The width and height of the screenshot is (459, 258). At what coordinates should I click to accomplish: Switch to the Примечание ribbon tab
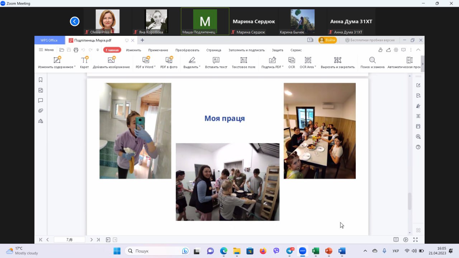(x=158, y=50)
